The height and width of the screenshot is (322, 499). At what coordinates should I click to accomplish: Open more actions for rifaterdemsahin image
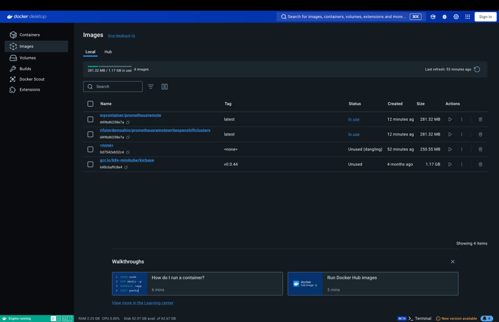tap(462, 134)
